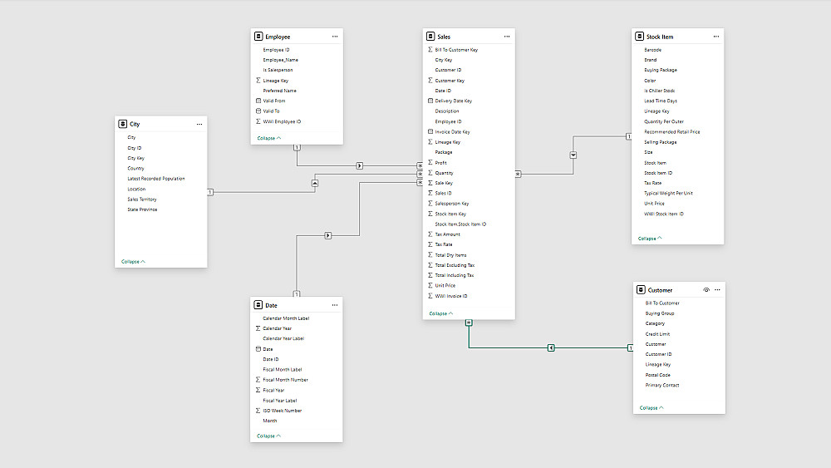Click the filter direction arrow on Customer relationship
This screenshot has width=831, height=468.
(551, 347)
